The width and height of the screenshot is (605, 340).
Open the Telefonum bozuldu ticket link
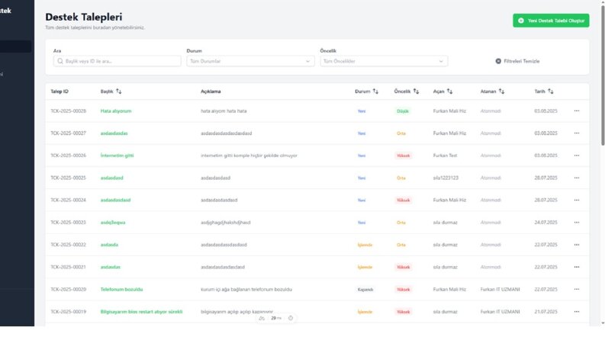121,290
